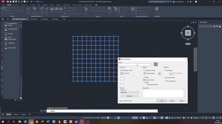Switch to the PID Tools drawing tab

pos(34,19)
